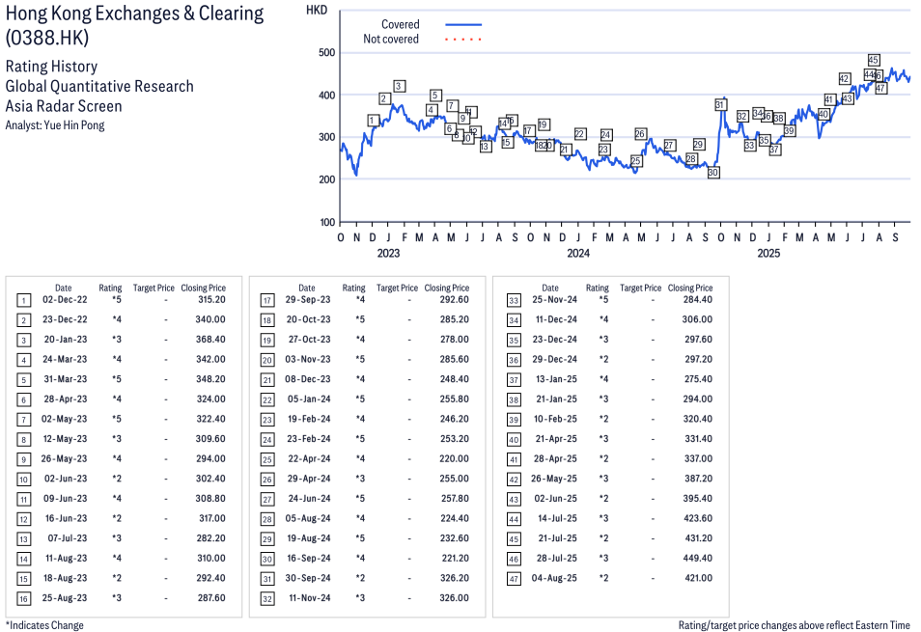Click chart marker 3 near the early 2023 peak
The height and width of the screenshot is (632, 921).
pos(399,86)
